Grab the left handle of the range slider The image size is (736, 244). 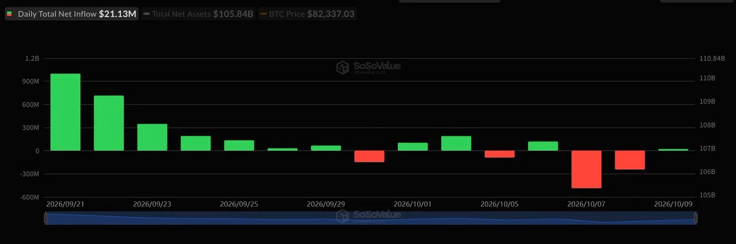point(45,218)
